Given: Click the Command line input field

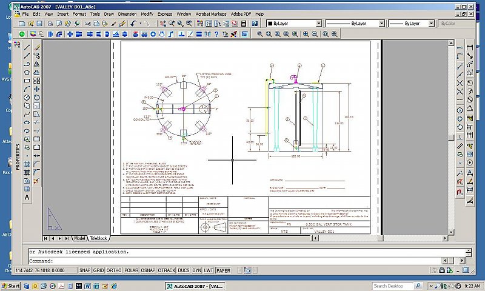Looking at the screenshot, I should [x=242, y=261].
